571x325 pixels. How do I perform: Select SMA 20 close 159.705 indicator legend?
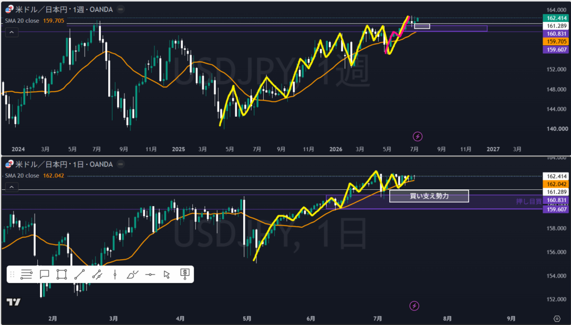[x=34, y=21]
